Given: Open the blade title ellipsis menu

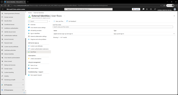Looking at the screenshot, I should click(x=65, y=16).
